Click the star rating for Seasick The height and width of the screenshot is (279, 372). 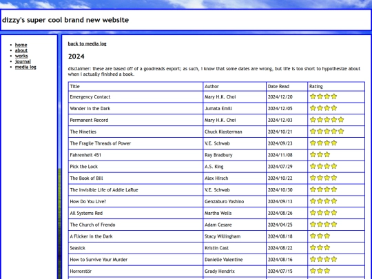320,247
